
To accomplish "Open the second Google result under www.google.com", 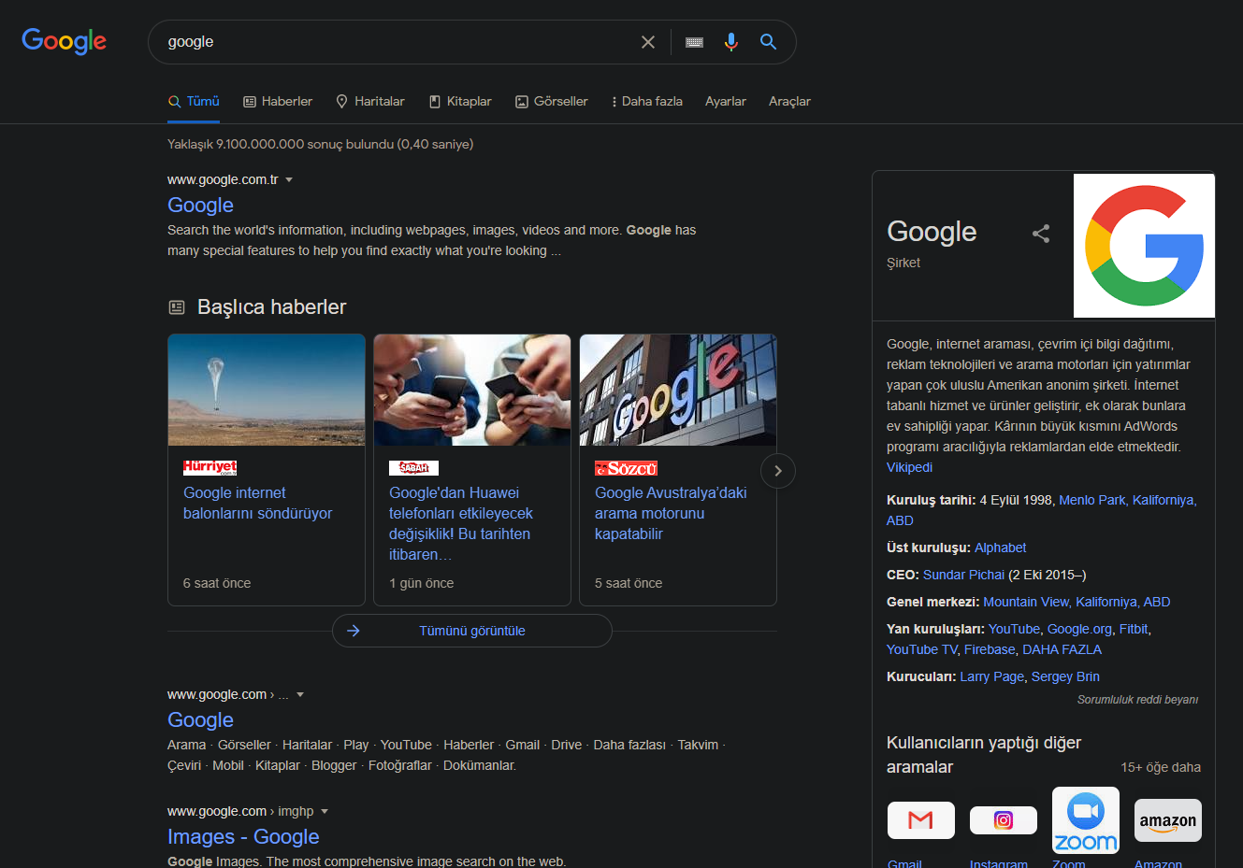I will [200, 719].
